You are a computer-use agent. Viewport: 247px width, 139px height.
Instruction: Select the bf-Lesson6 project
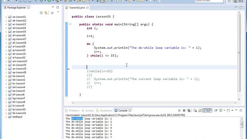click(x=18, y=95)
